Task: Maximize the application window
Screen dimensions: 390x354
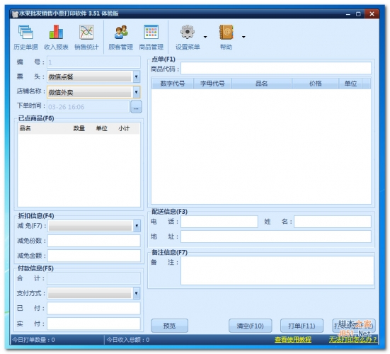Action: click(358, 14)
